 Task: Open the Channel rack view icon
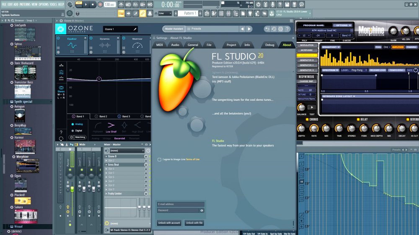tap(221, 13)
